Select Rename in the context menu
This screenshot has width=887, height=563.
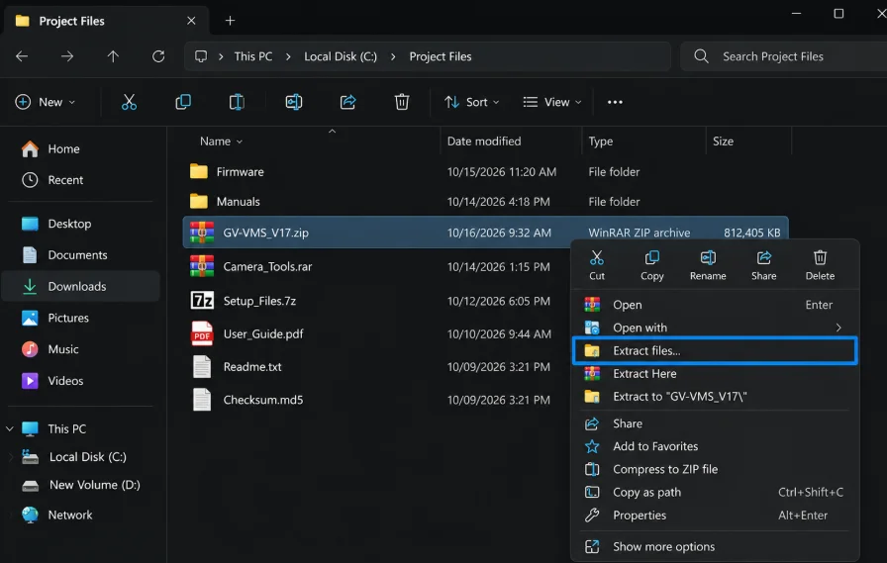[x=708, y=266]
